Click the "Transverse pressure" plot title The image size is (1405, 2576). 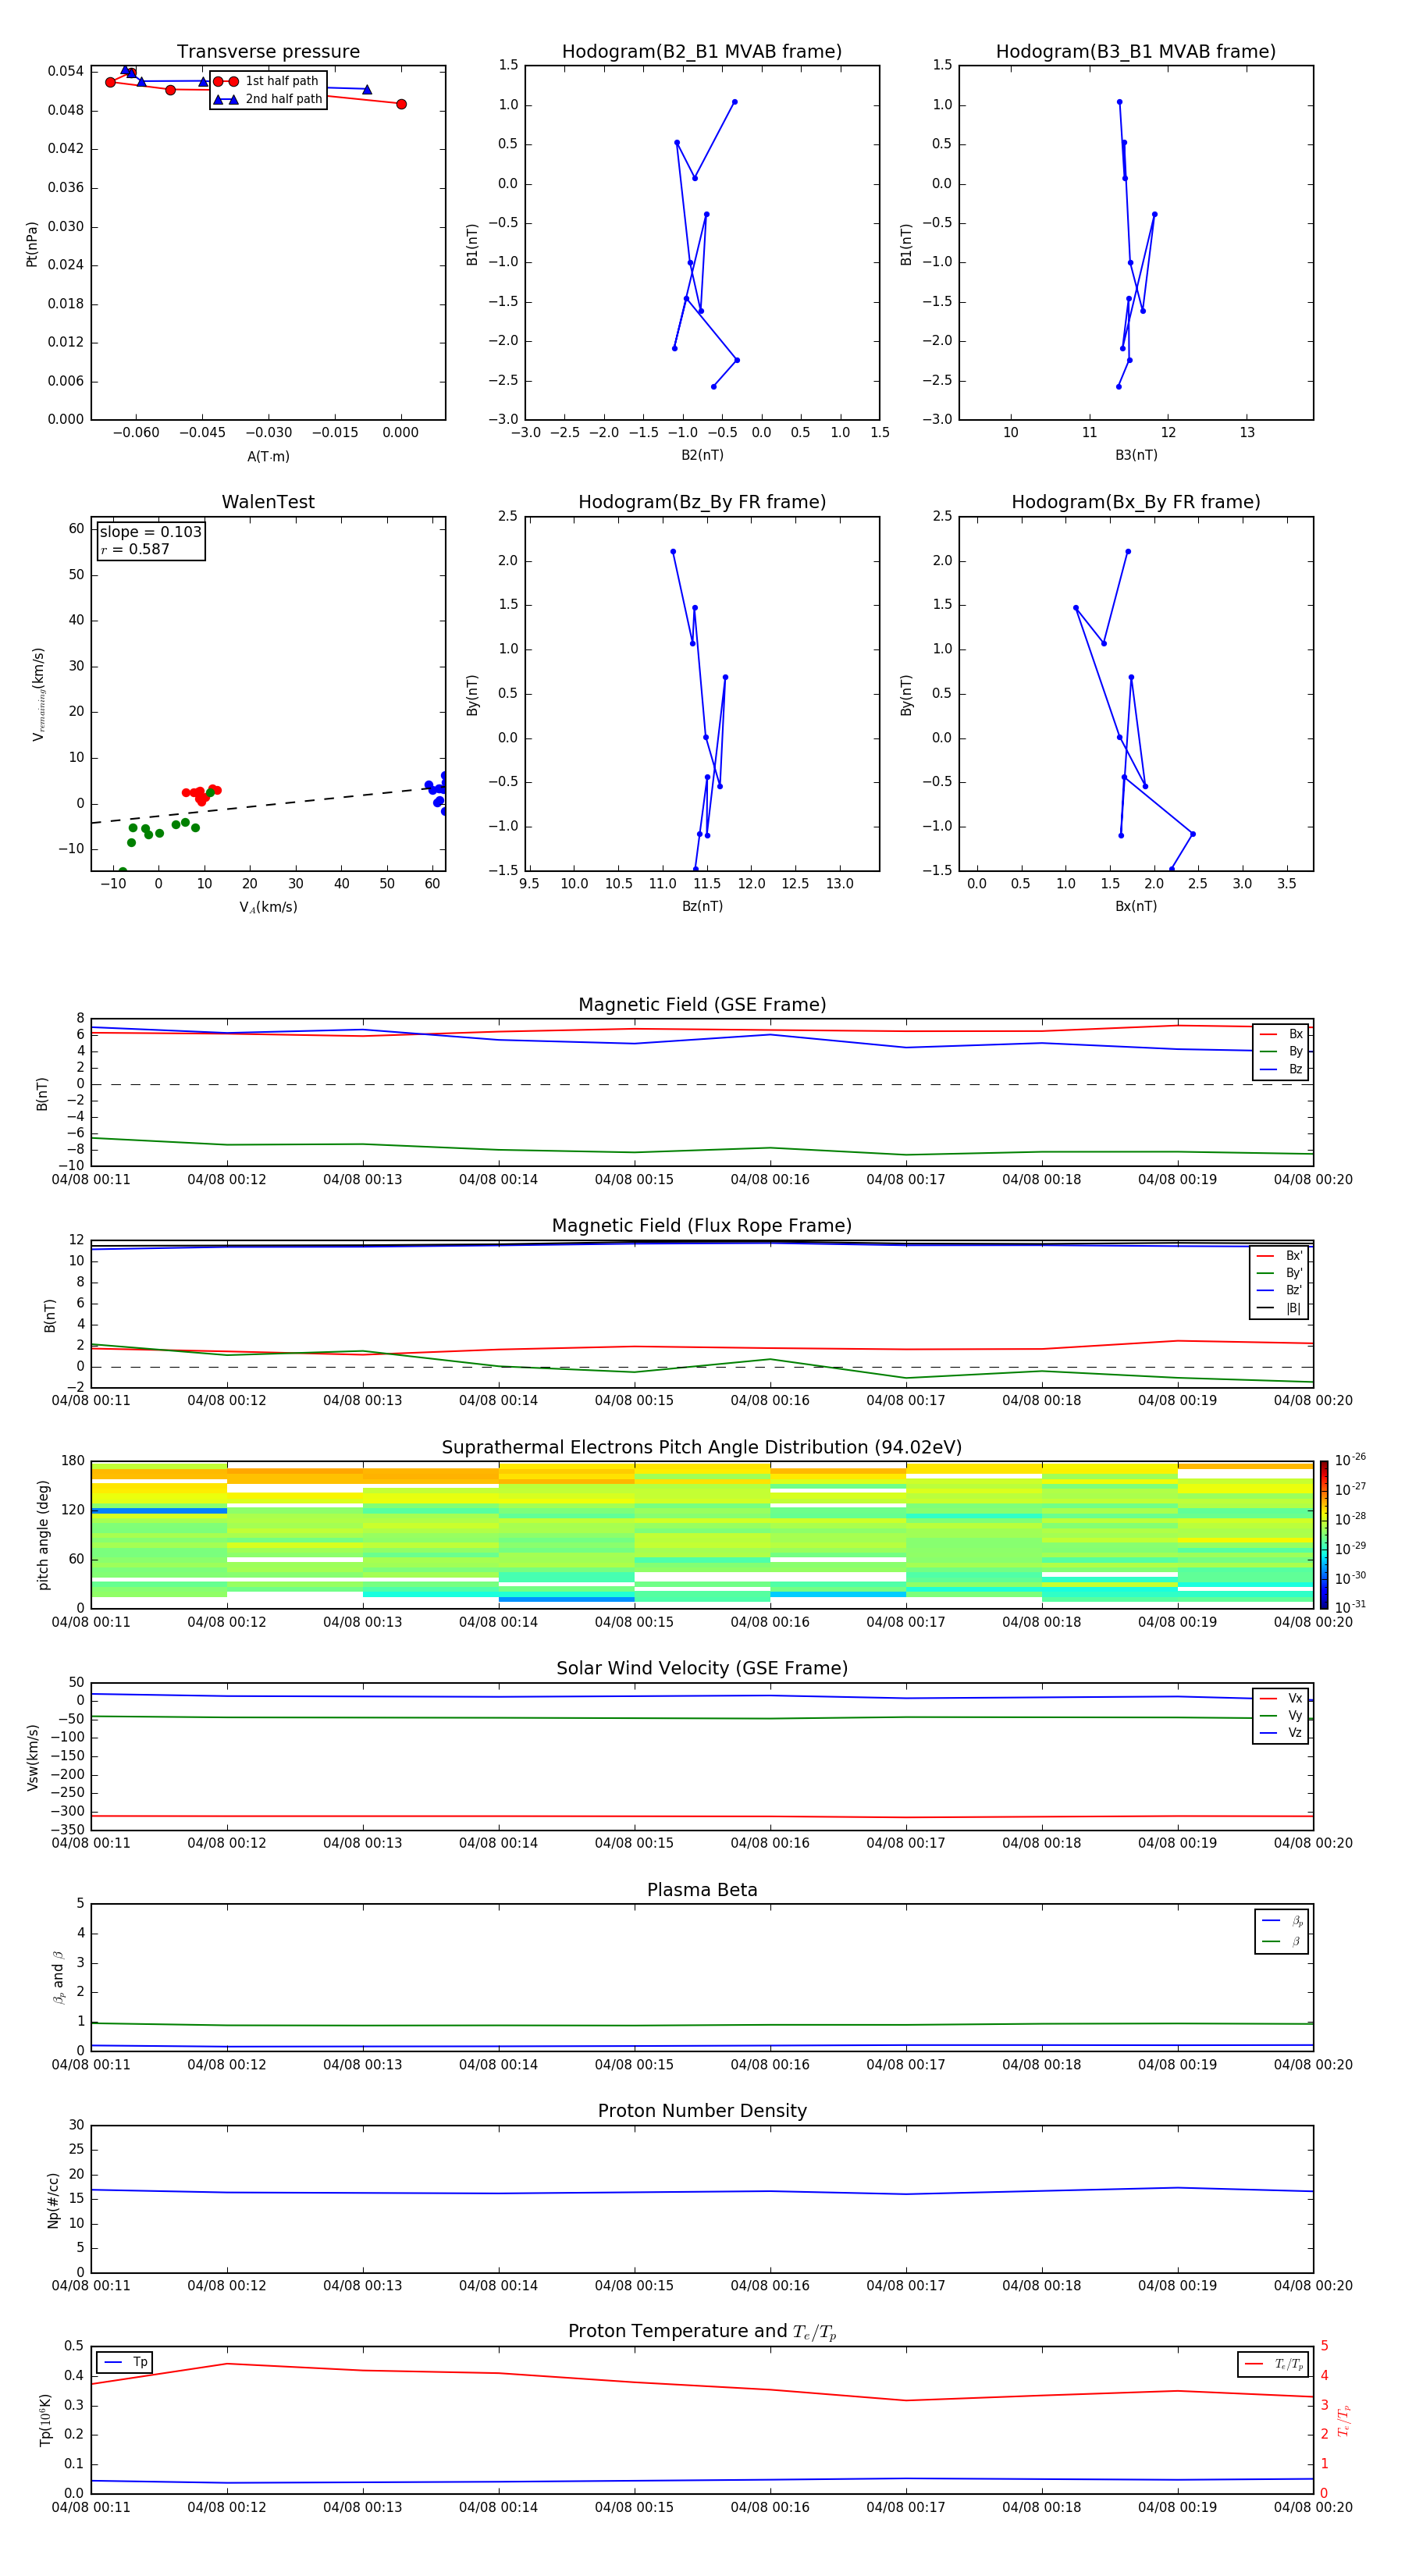(x=268, y=52)
